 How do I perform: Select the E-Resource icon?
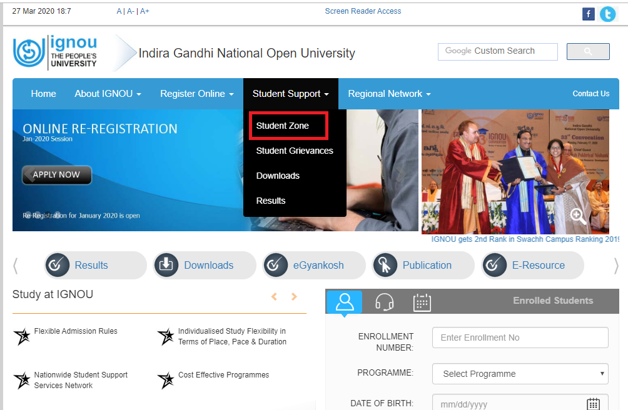pos(494,265)
